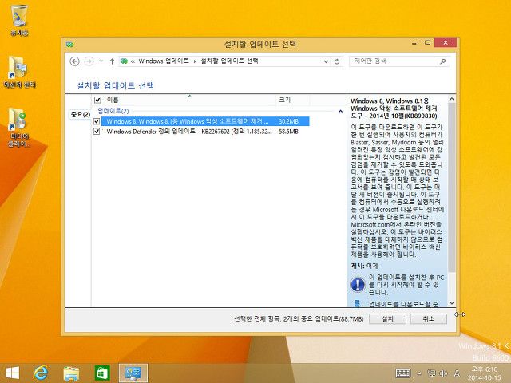Click the Forward navigation arrow
This screenshot has width=511, height=383.
[89, 61]
